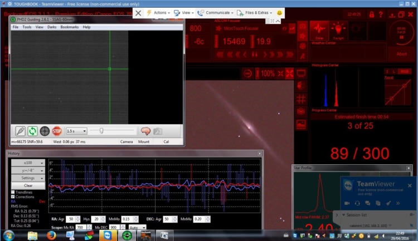Click the Abort button in BackyardEOS
This screenshot has height=241, width=418.
tap(401, 54)
